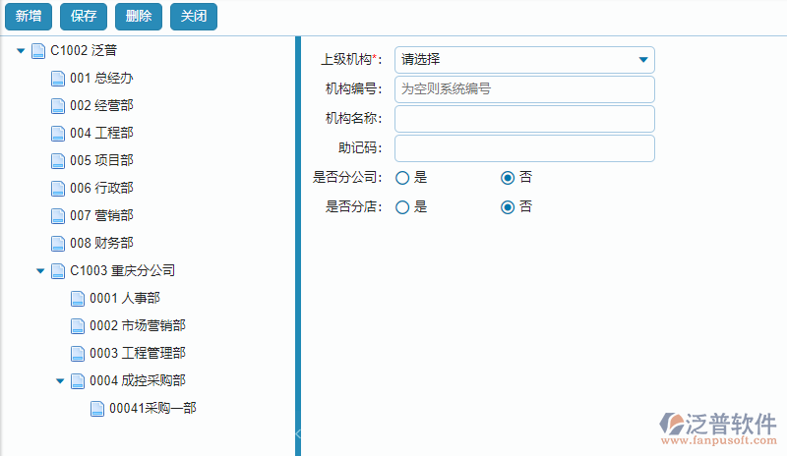Collapse the 0004 成控采购部 node
The height and width of the screenshot is (456, 787).
click(x=60, y=380)
